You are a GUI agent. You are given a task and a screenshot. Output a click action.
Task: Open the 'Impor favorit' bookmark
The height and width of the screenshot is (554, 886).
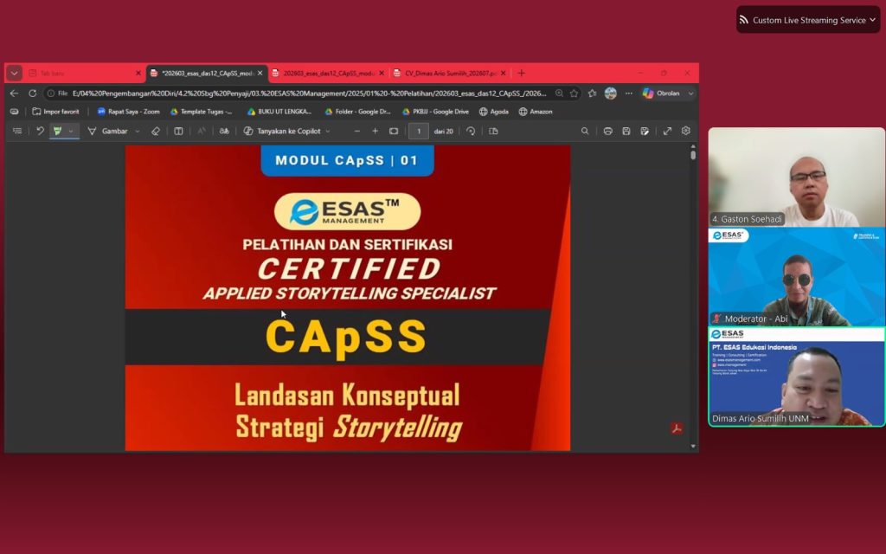coord(56,112)
